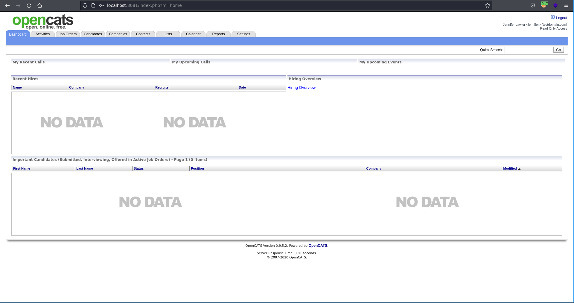574x303 pixels.
Task: Bookmark this page with star icon
Action: pos(487,5)
